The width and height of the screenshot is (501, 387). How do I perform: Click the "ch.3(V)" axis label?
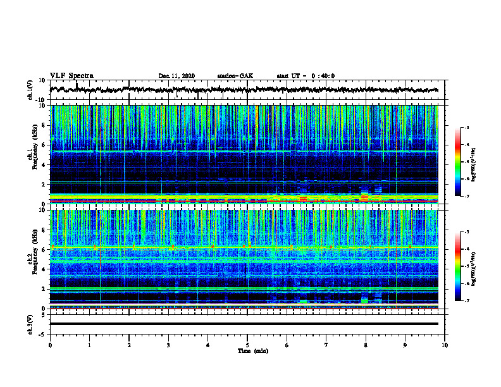tap(30, 324)
